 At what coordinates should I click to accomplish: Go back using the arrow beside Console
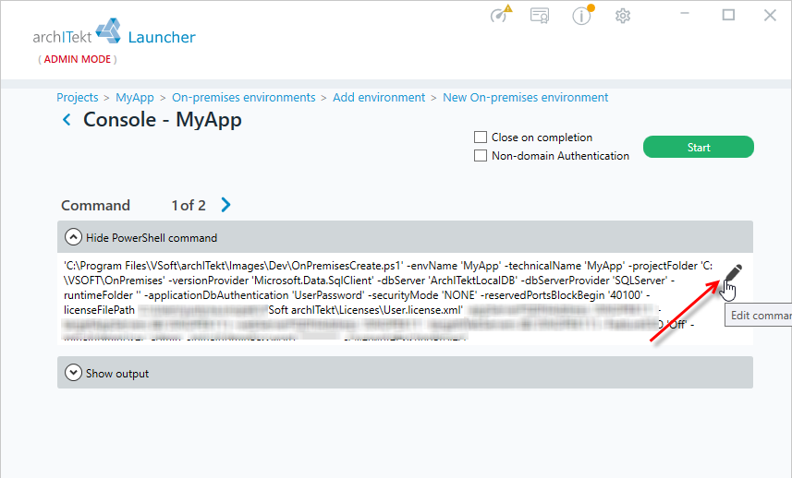tap(67, 120)
